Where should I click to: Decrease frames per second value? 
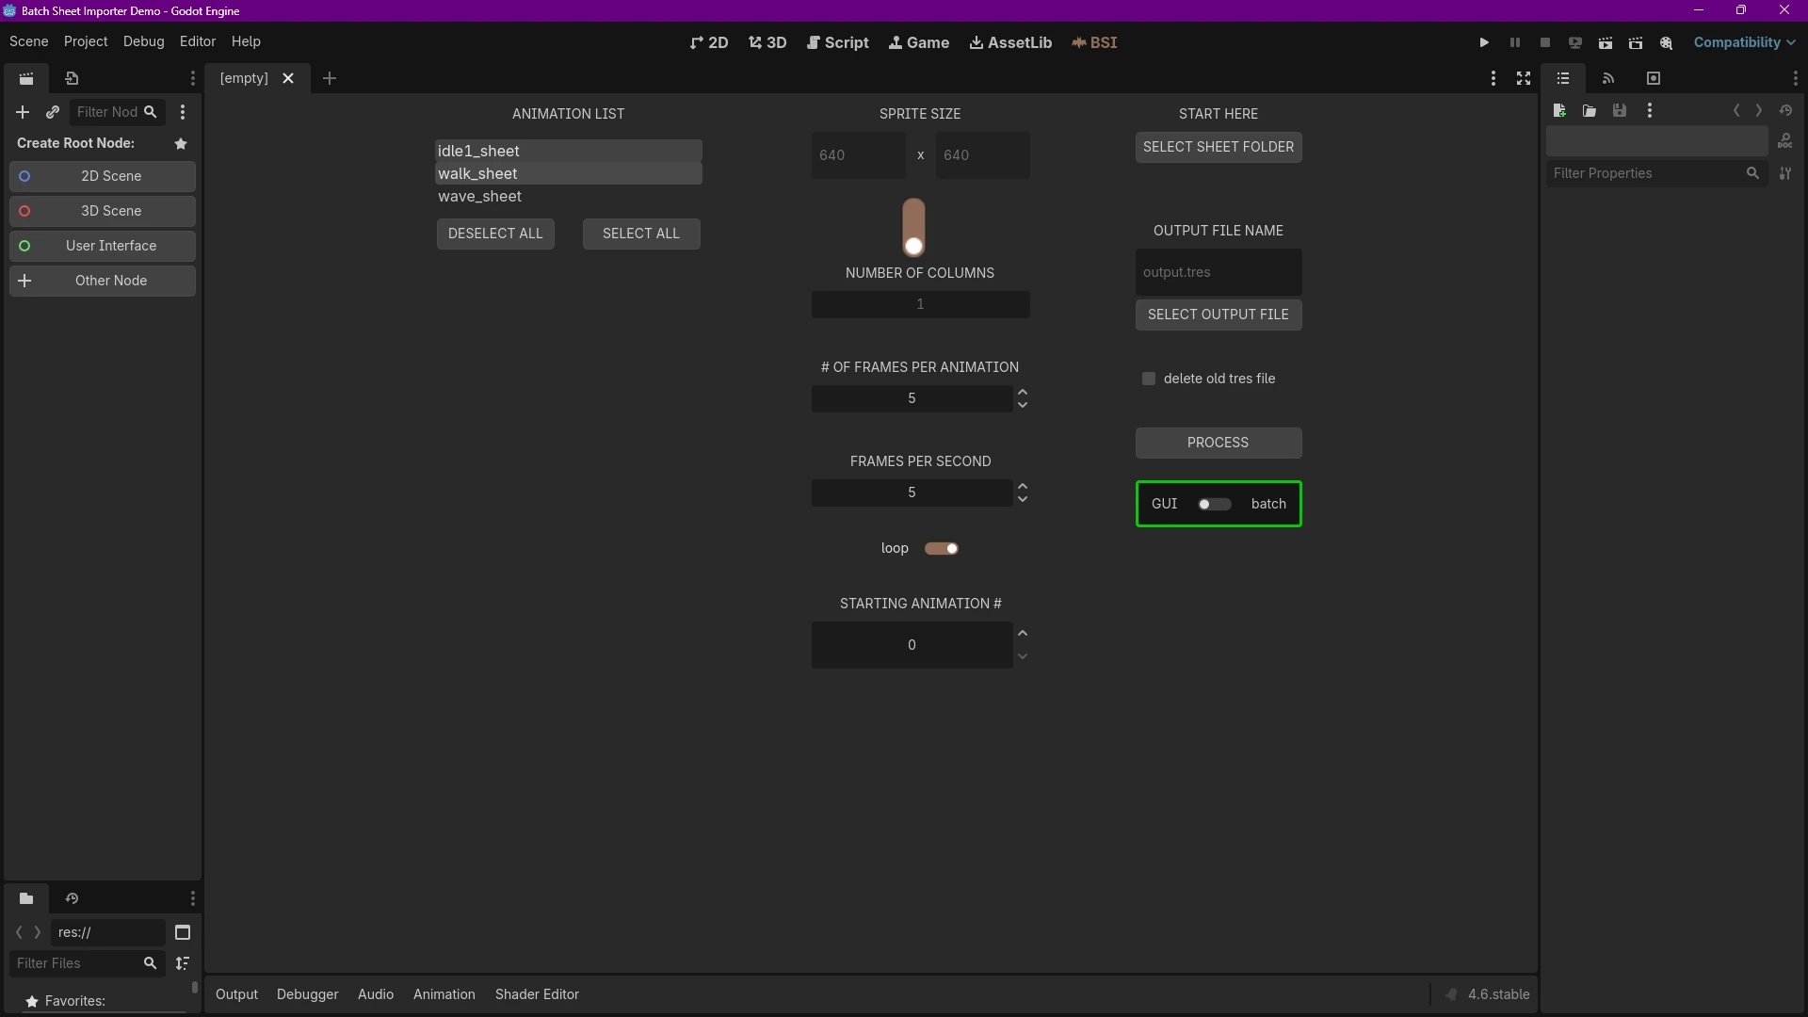pyautogui.click(x=1023, y=499)
